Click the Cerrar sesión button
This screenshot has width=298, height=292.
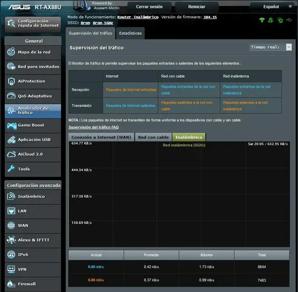149,7
